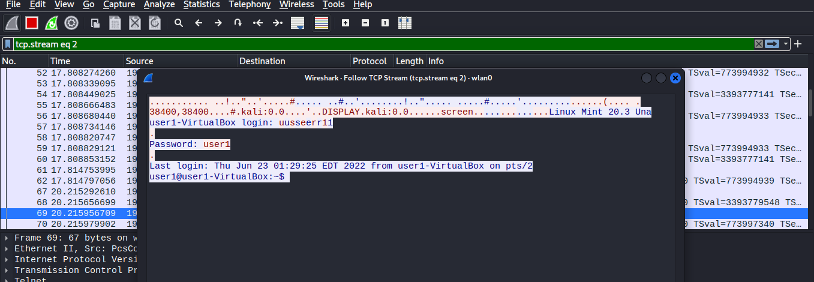Apply the display filter arrow button
Screen dimensions: 814x282
(773, 44)
